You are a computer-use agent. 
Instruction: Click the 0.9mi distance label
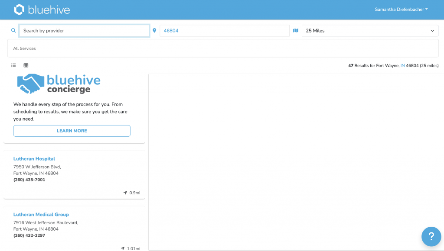135,193
